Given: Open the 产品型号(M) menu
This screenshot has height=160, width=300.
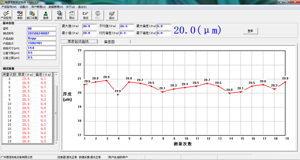Looking at the screenshot, I should (9, 7).
